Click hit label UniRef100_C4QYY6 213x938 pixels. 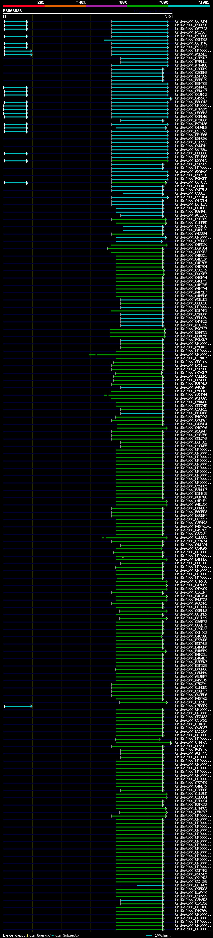point(191,428)
